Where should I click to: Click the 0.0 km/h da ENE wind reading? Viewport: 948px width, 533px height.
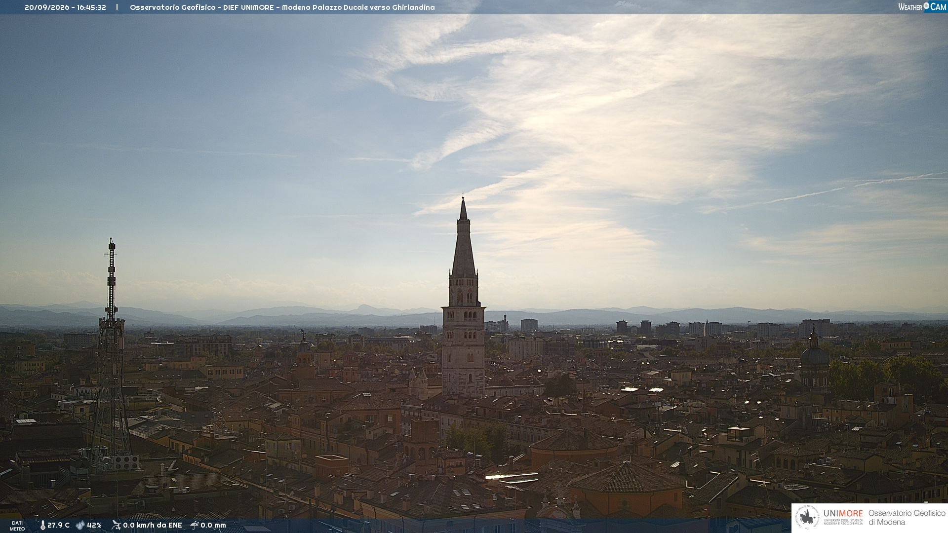coord(153,525)
